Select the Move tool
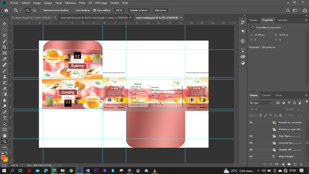The height and width of the screenshot is (174, 309). point(4,24)
